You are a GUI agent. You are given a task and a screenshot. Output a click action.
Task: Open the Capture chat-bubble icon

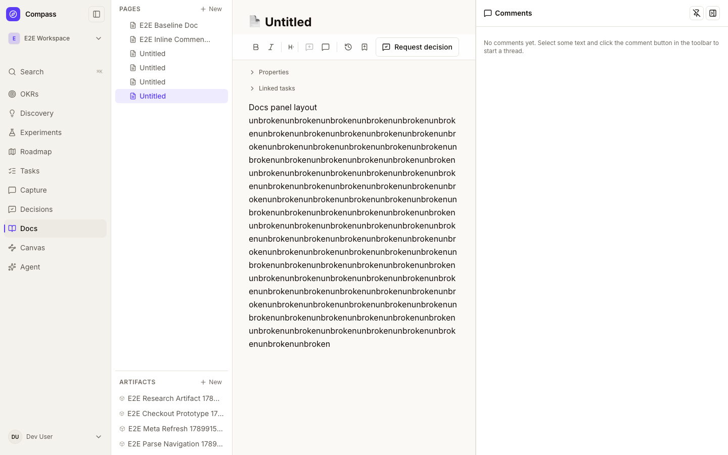point(12,190)
